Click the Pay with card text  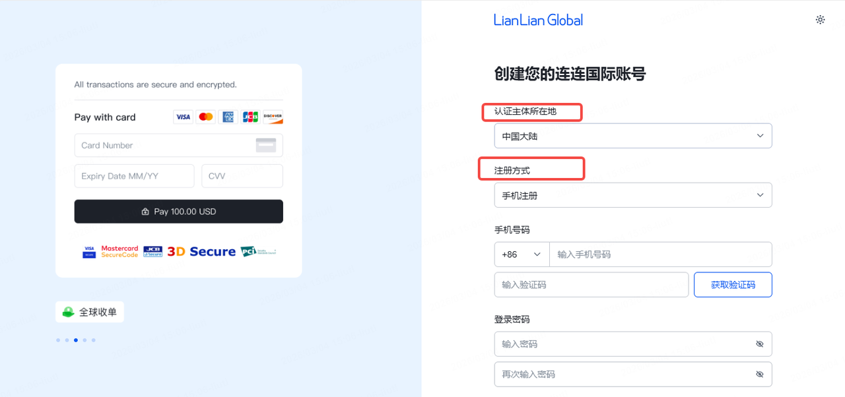(105, 117)
